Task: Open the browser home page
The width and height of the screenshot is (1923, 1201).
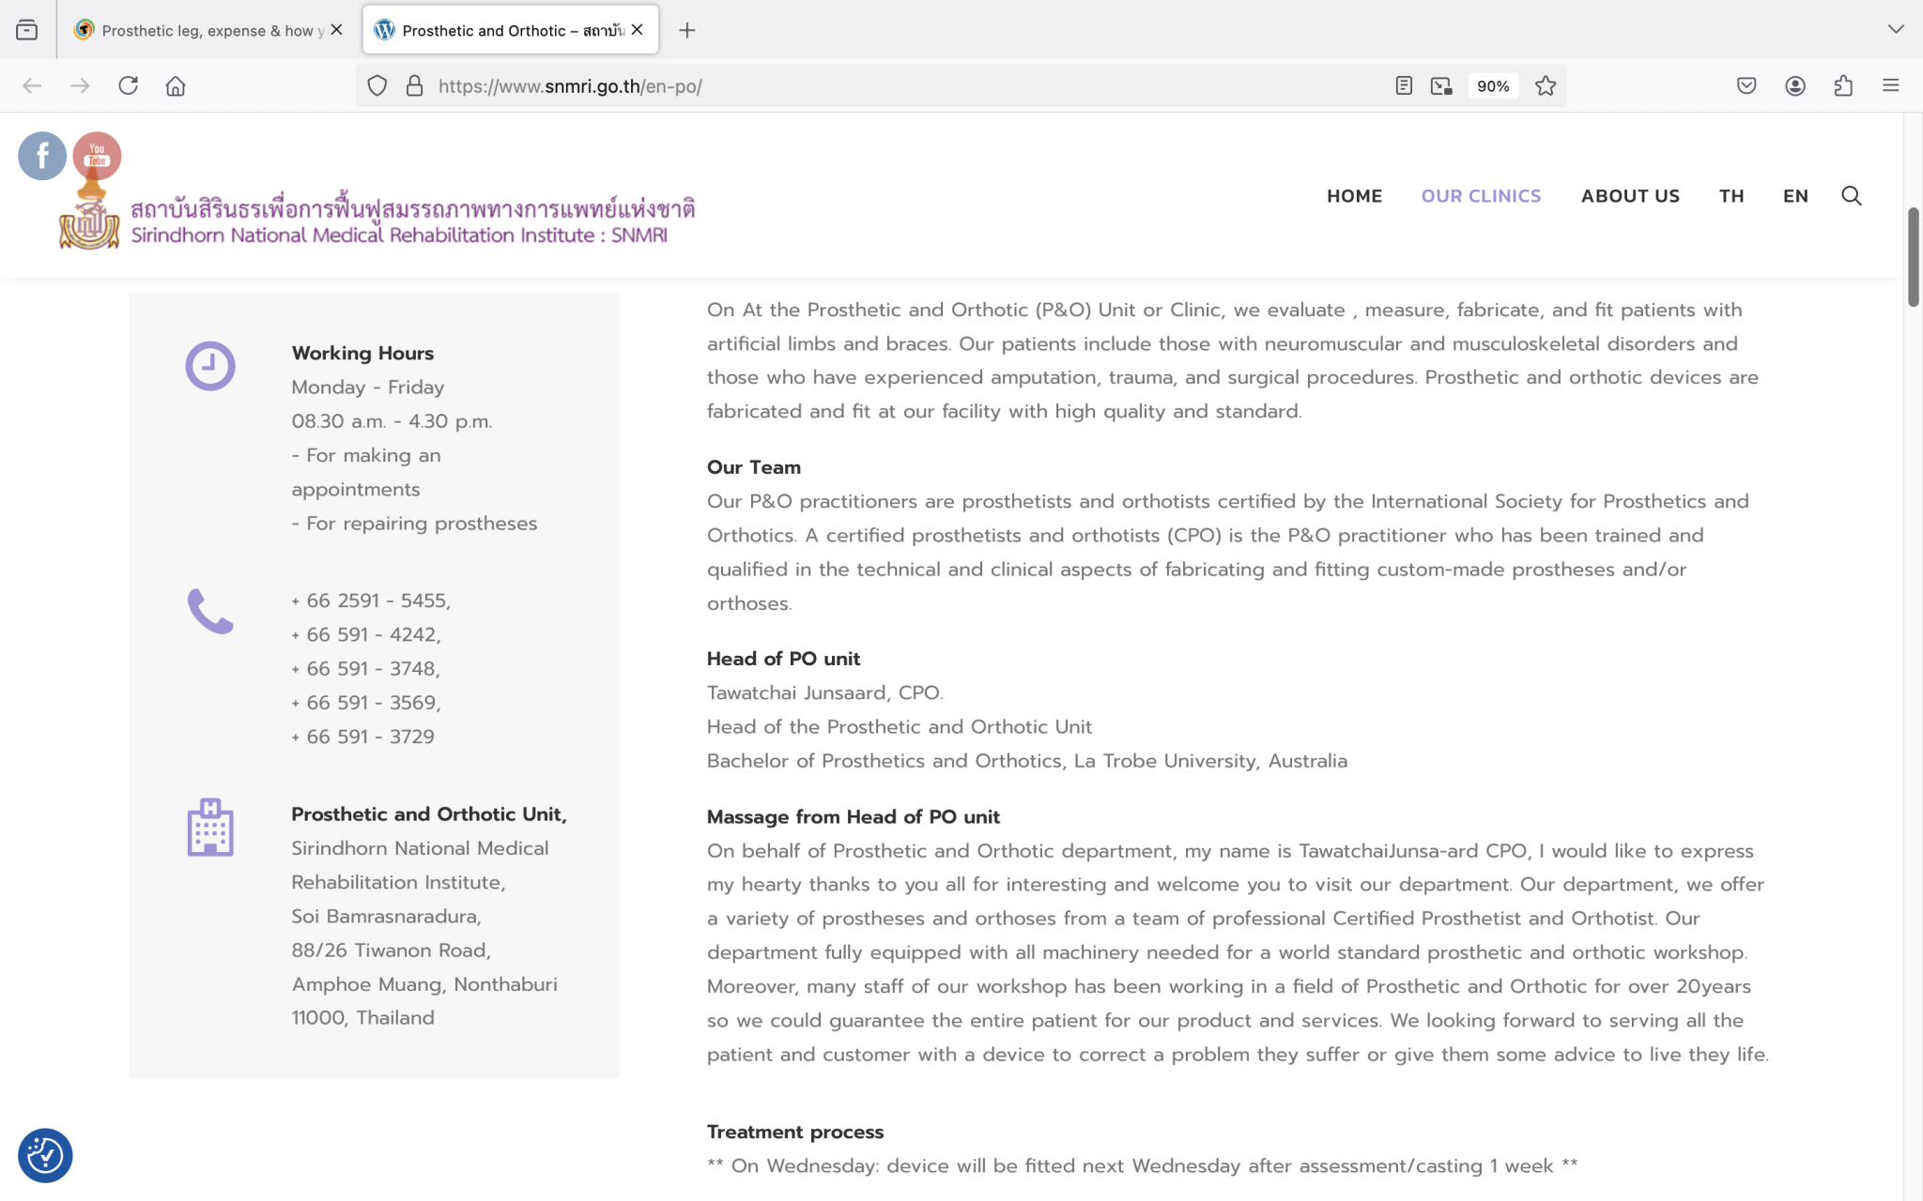Action: 176,86
